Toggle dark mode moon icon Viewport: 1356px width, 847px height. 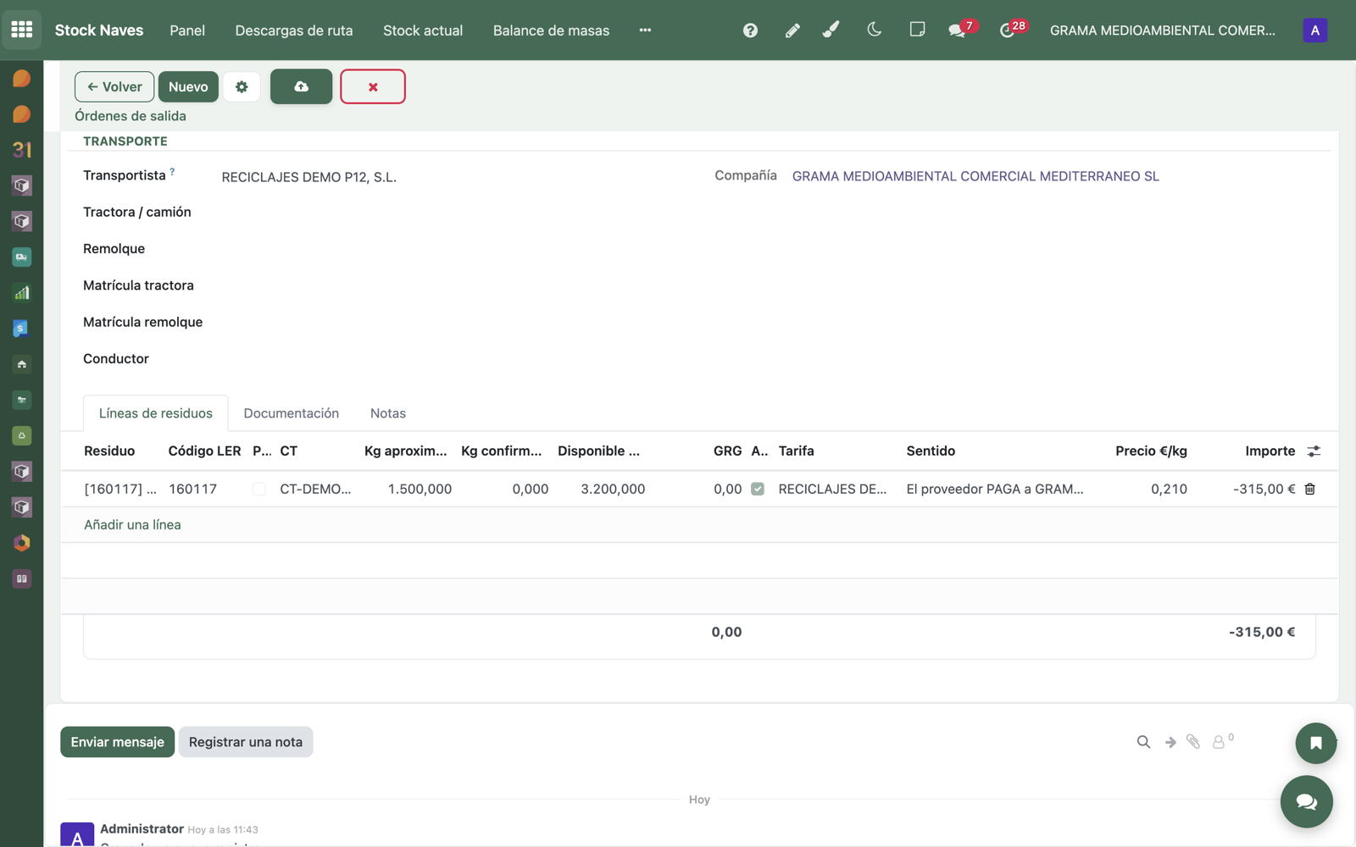click(x=875, y=30)
